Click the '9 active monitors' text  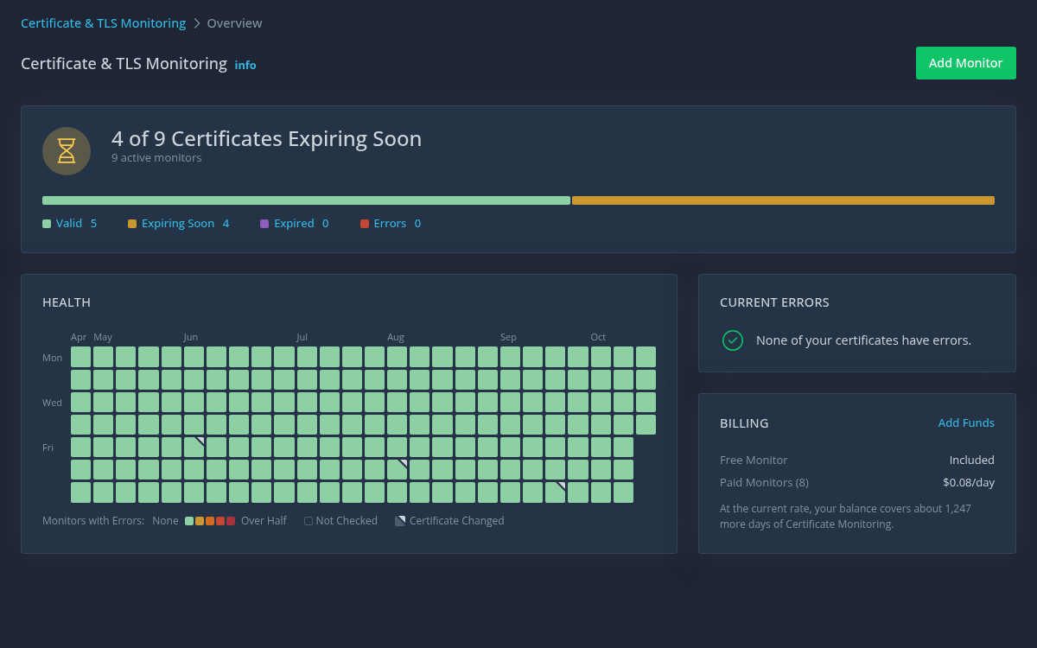pos(156,158)
